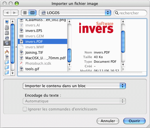Click the search magnifier icon
Viewport: 150px width, 128px height.
coord(117,13)
